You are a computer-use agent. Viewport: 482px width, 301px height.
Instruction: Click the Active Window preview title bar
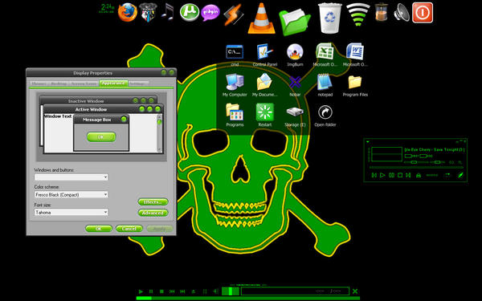point(103,109)
